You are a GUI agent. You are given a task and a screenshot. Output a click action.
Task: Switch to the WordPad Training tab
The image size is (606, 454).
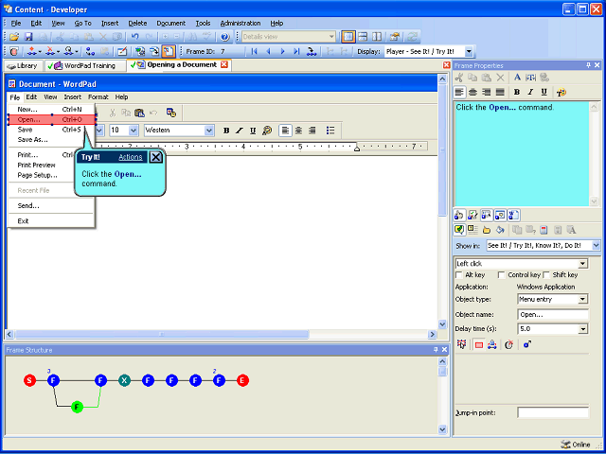[85, 65]
